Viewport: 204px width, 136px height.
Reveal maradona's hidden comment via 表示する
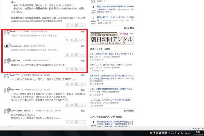click(52, 50)
